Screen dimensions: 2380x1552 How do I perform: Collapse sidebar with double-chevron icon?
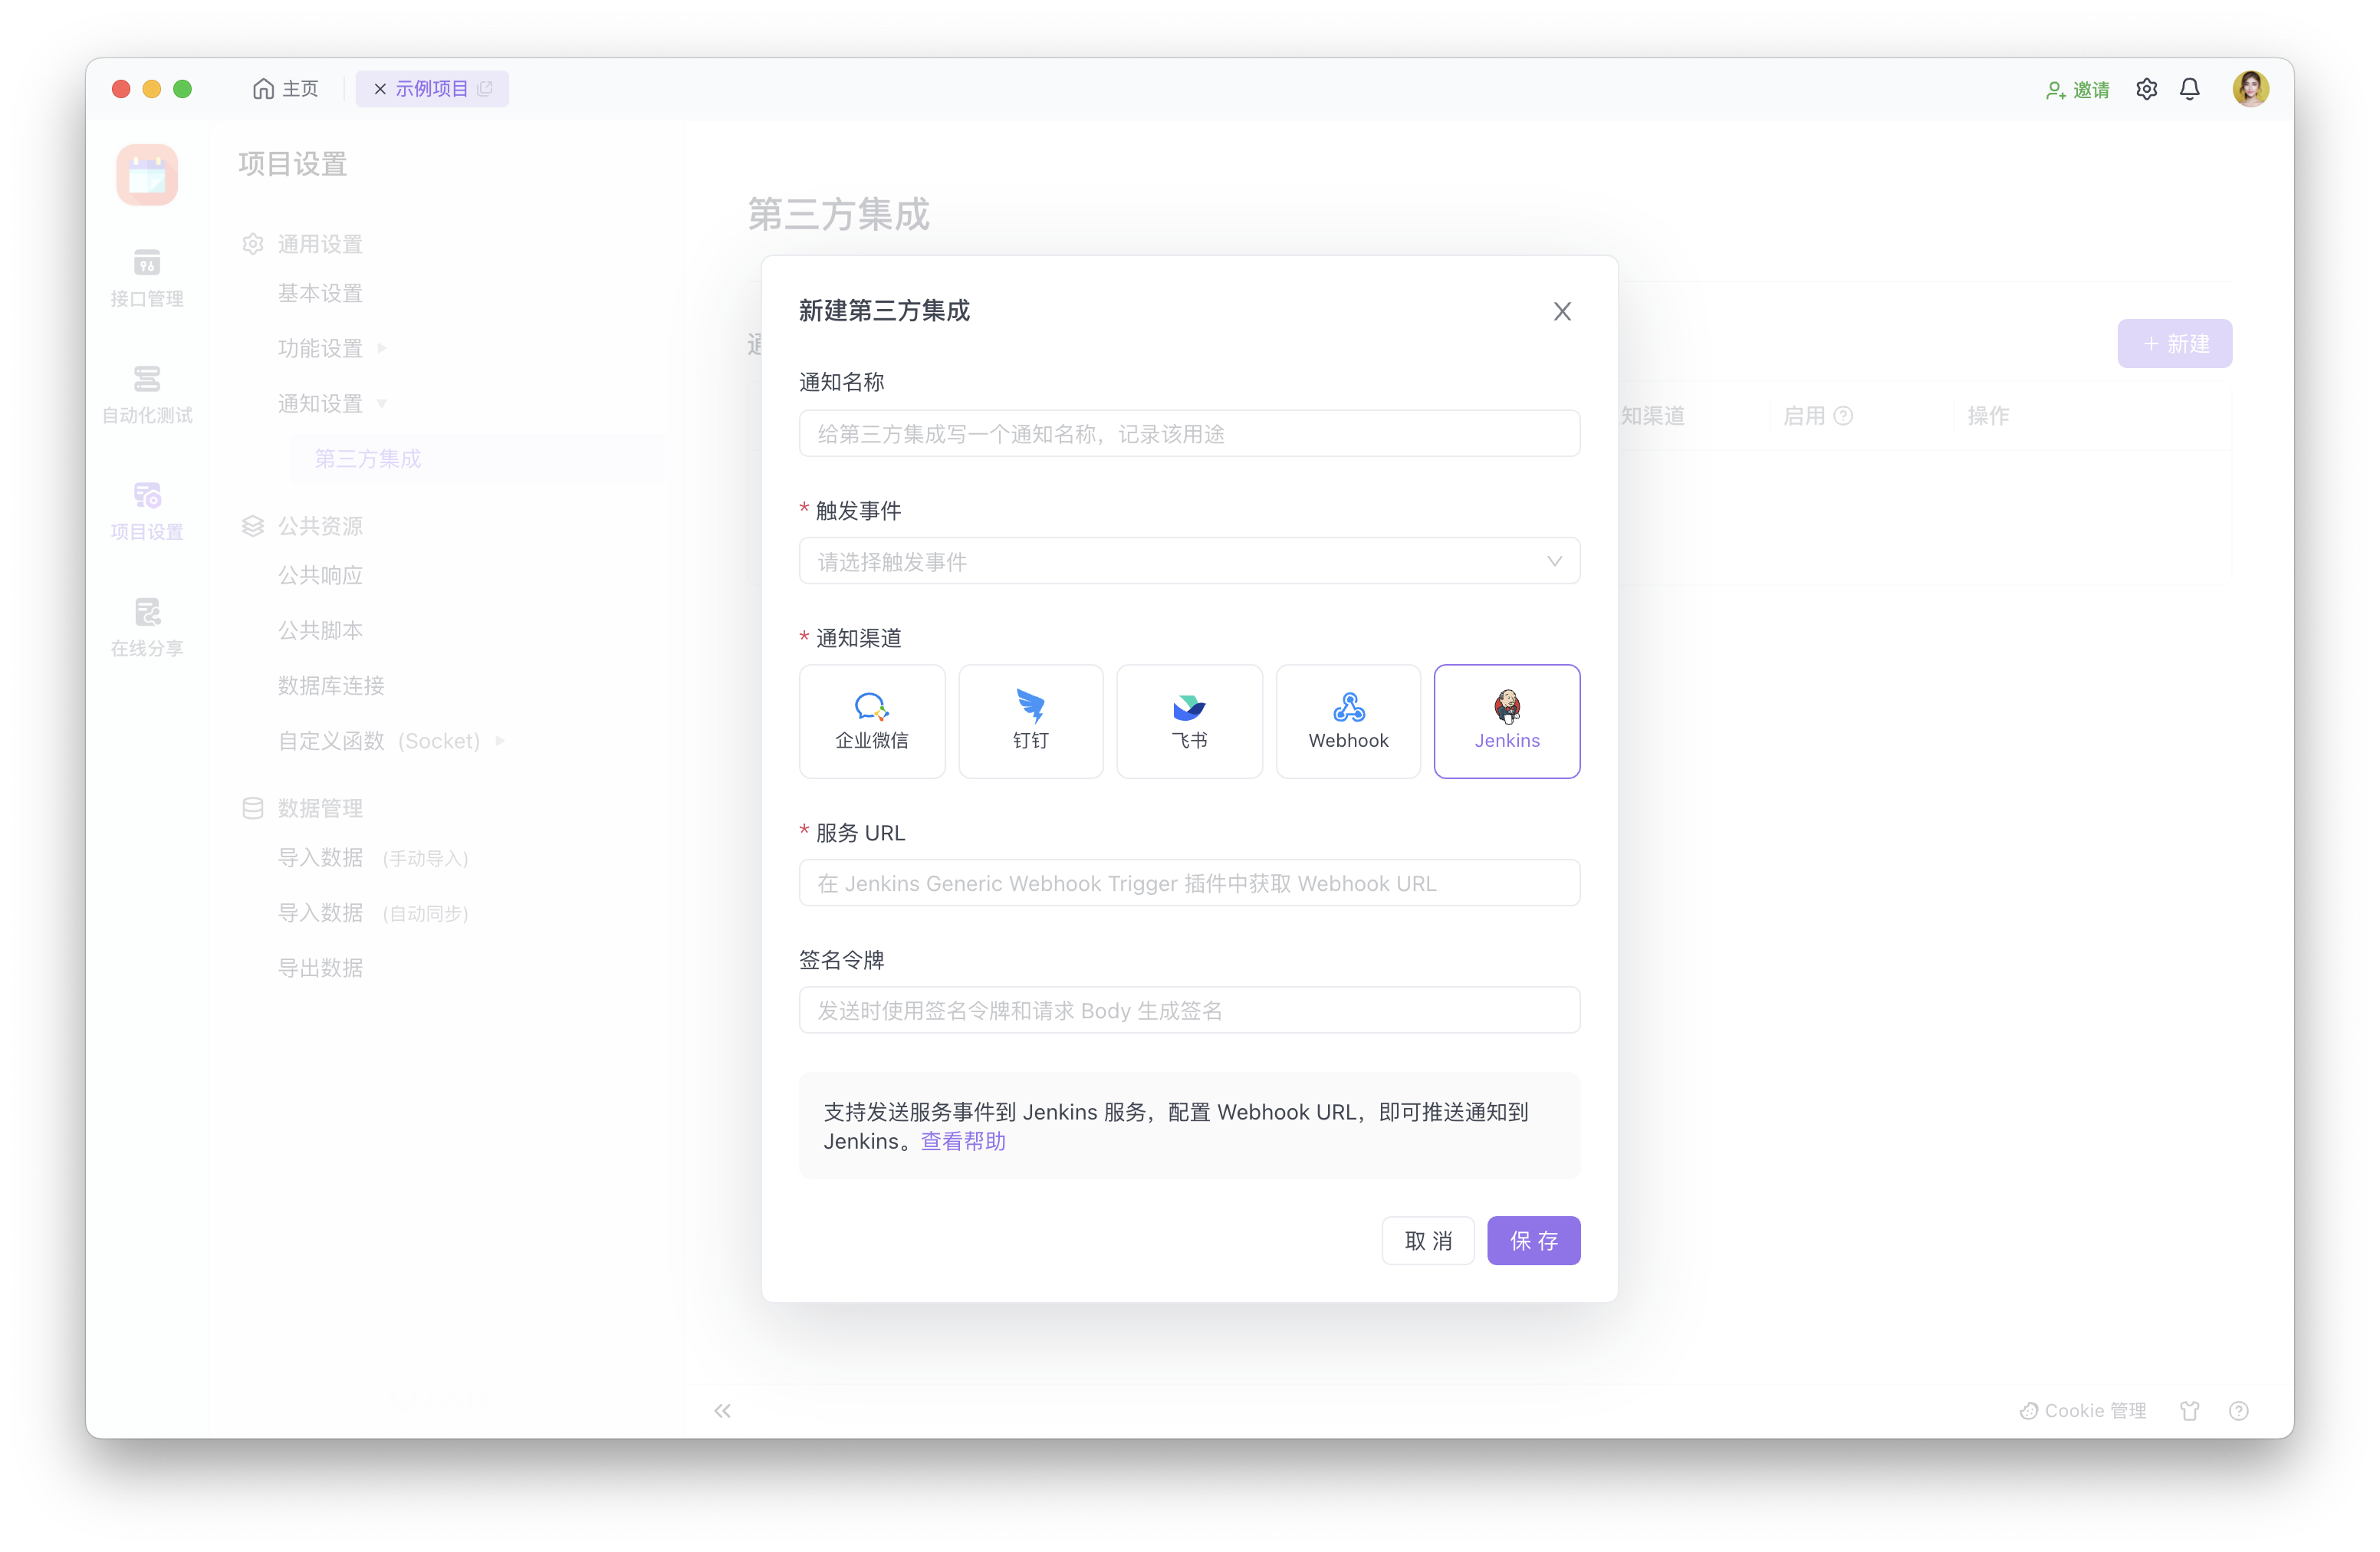click(x=722, y=1410)
